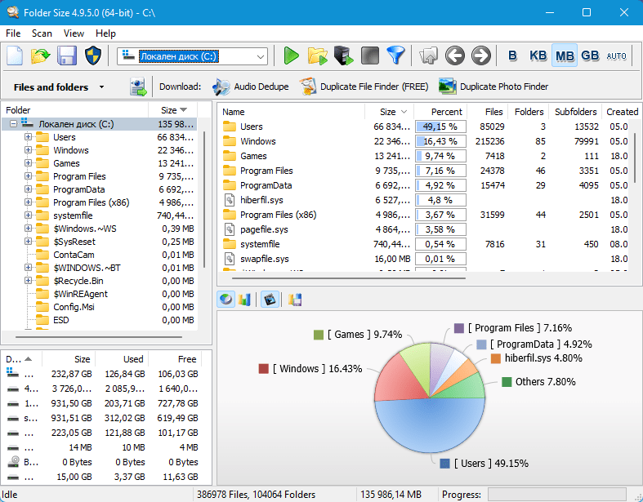Click the Users blue legend swatch
This screenshot has height=502, width=643.
[445, 464]
